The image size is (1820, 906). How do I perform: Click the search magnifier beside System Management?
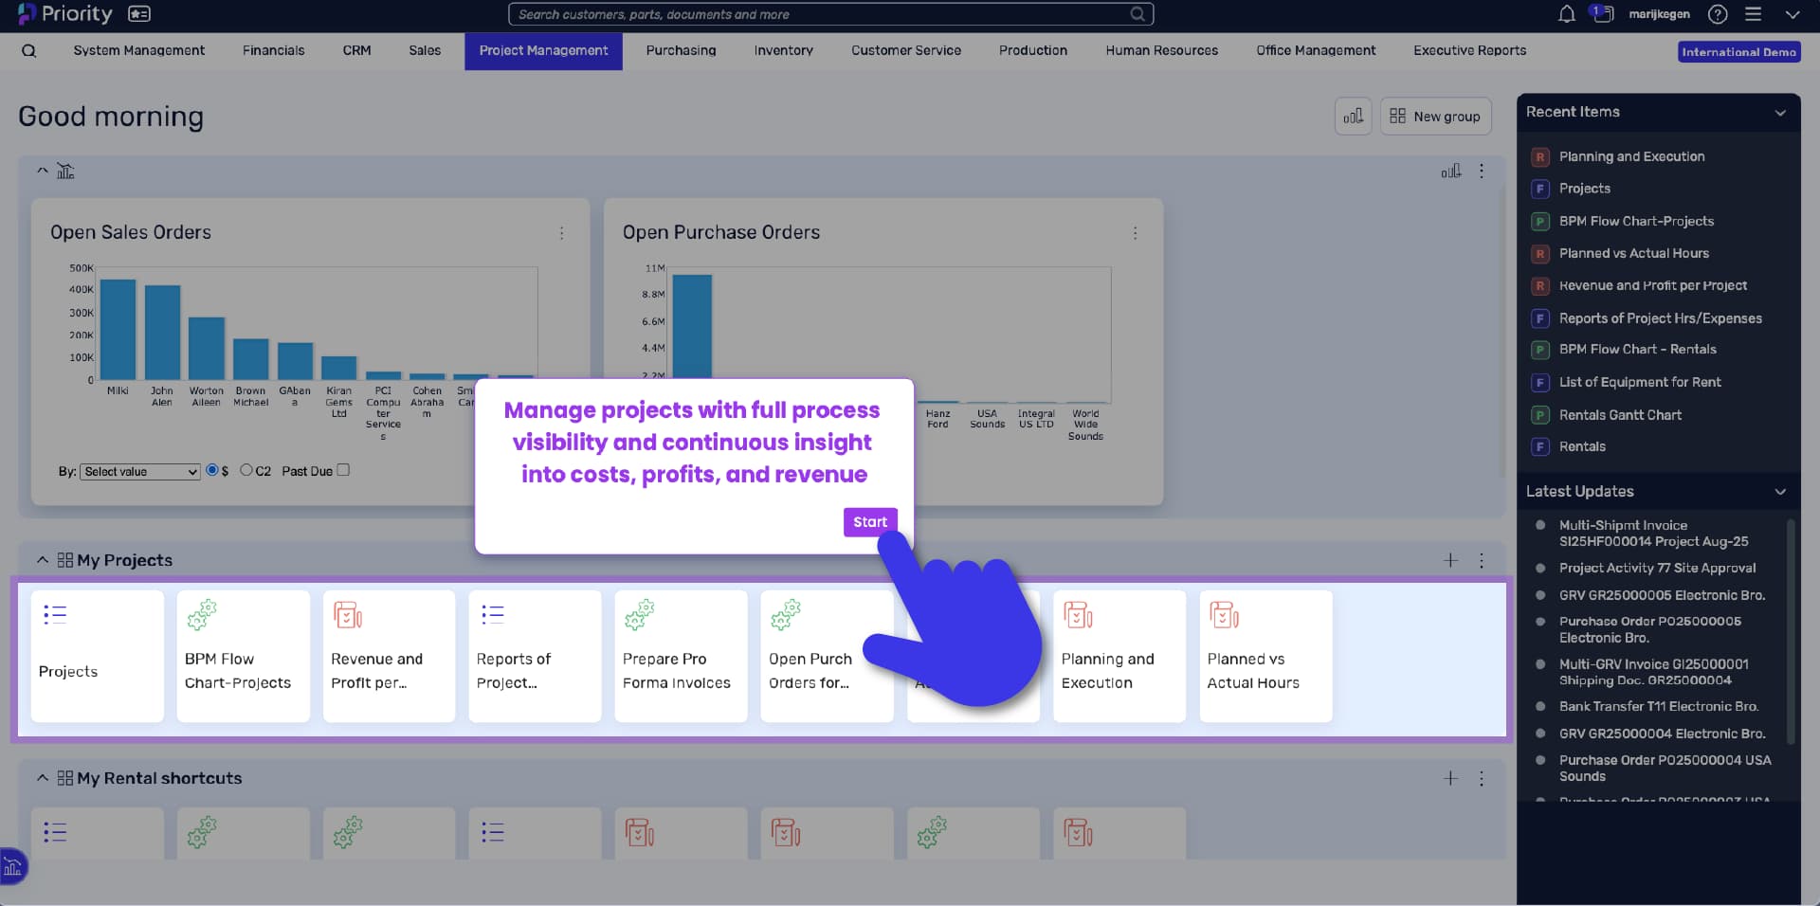pos(29,51)
